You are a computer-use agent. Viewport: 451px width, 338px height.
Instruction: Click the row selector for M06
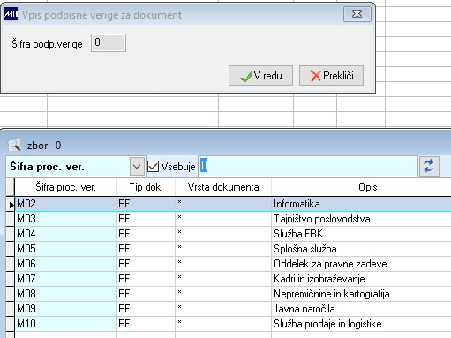11,264
